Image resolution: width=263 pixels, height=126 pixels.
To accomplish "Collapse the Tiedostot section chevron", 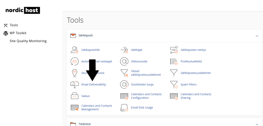I will [x=257, y=124].
